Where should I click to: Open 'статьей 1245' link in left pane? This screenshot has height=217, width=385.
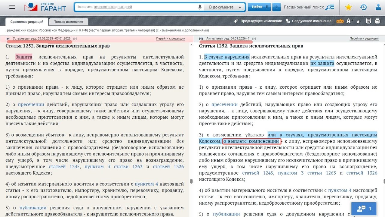point(64,167)
